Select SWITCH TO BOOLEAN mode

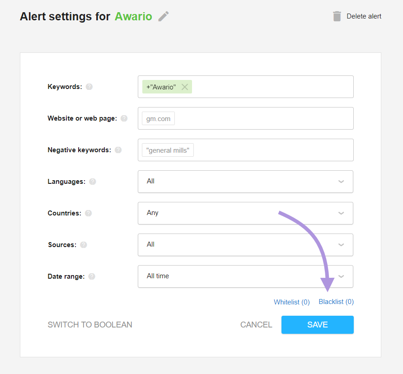[90, 325]
